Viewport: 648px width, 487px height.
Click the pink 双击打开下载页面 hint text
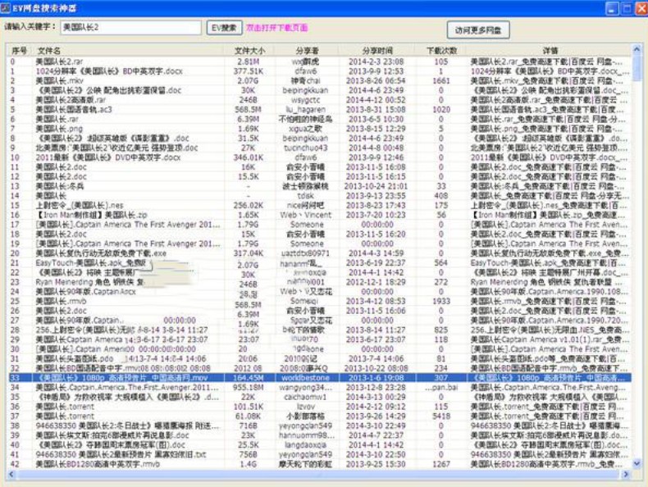coord(277,28)
